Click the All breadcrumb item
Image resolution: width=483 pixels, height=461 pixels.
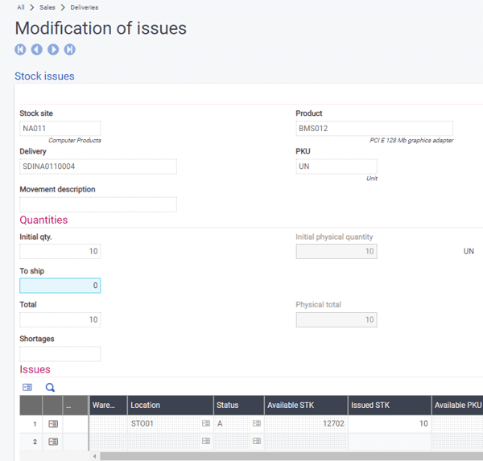tap(21, 7)
